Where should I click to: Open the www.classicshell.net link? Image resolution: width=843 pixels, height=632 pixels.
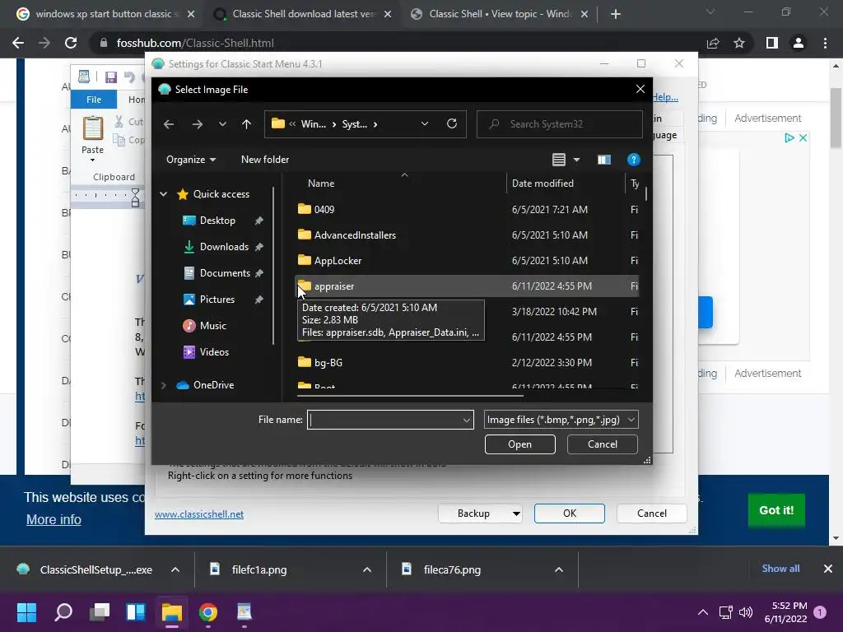point(199,514)
